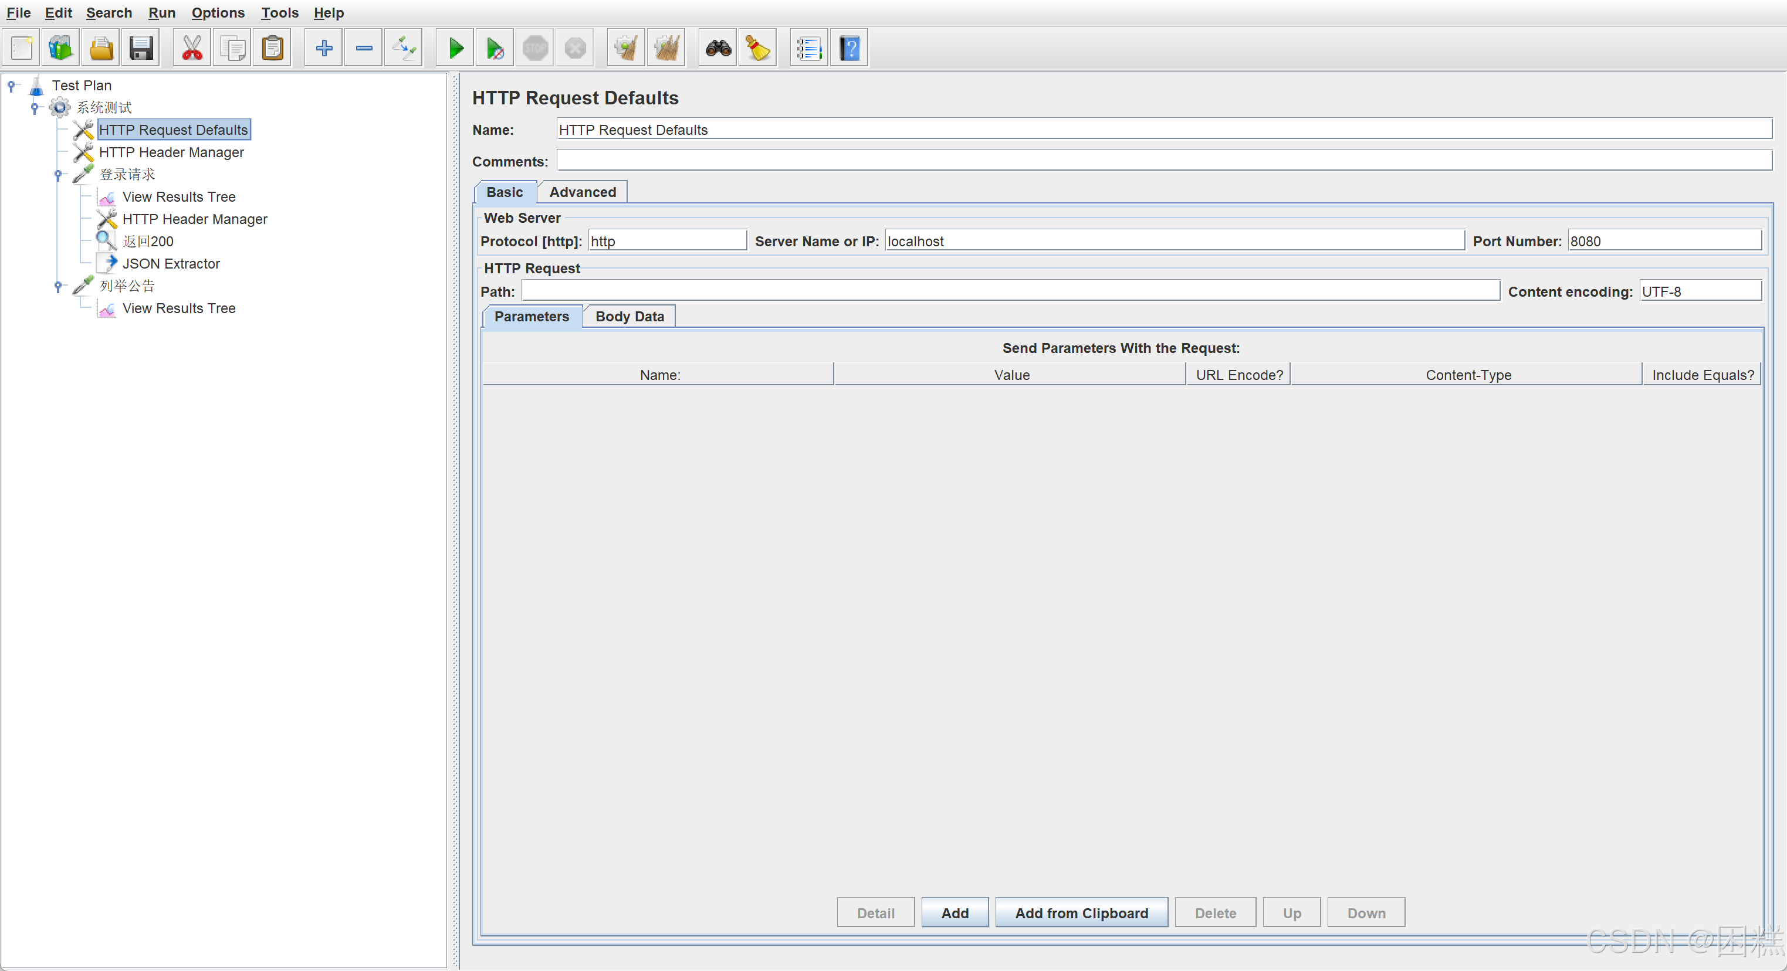Click Start no pauses icon

click(x=495, y=49)
